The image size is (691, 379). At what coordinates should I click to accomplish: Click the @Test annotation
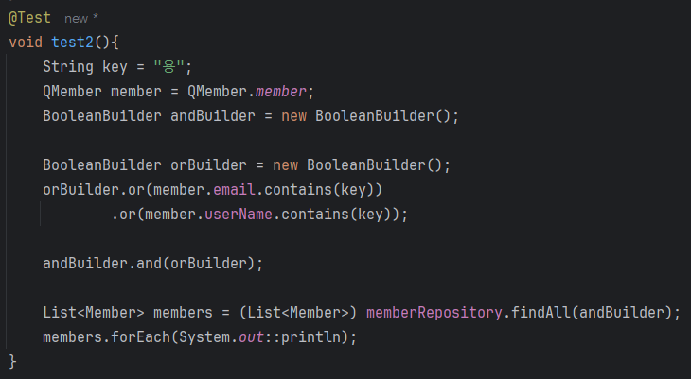click(x=29, y=18)
